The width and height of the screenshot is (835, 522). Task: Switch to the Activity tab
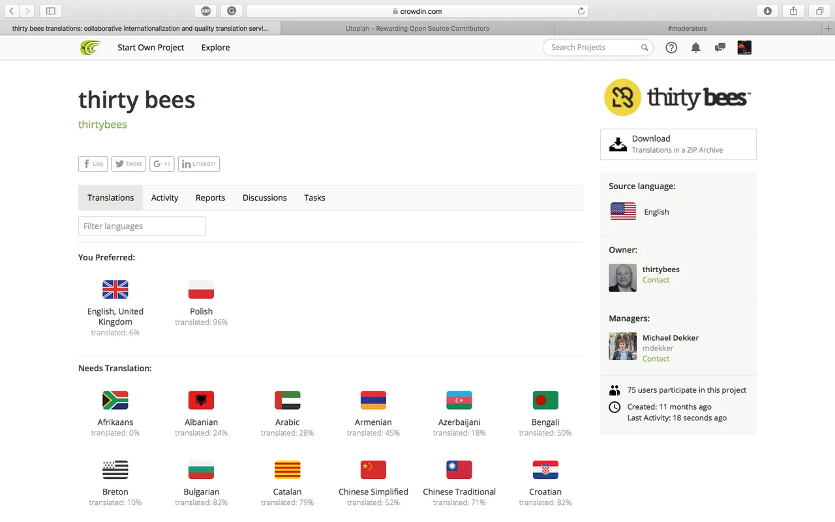pyautogui.click(x=164, y=198)
